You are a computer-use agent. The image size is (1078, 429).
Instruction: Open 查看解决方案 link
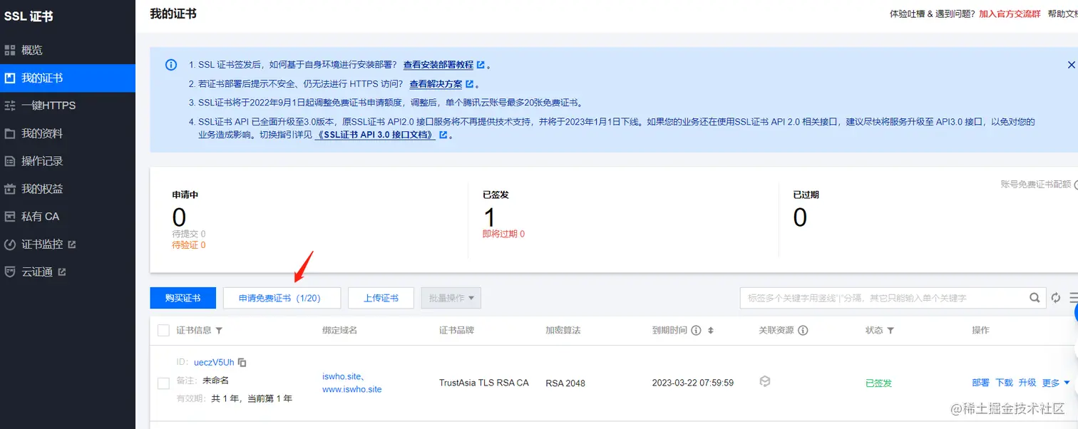[x=436, y=84]
